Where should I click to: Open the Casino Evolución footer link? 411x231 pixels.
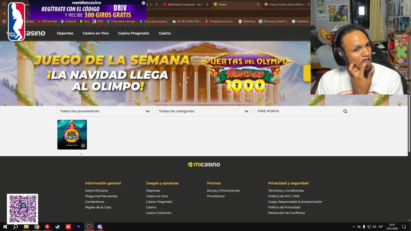coord(159,213)
